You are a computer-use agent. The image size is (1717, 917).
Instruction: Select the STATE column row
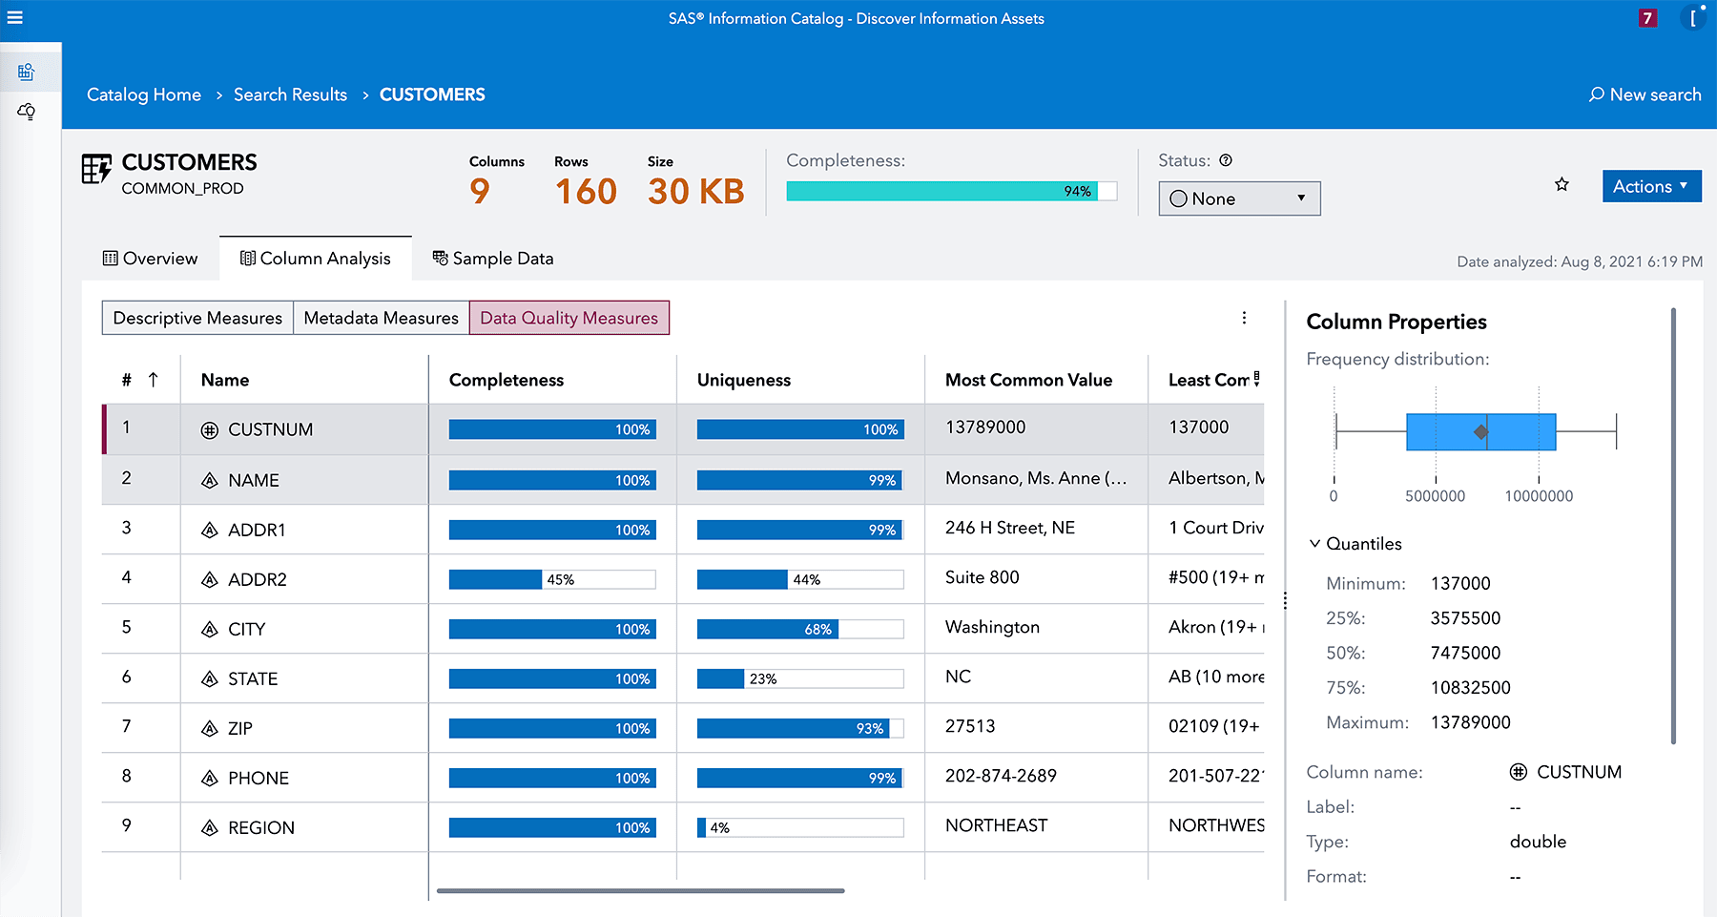pos(683,678)
